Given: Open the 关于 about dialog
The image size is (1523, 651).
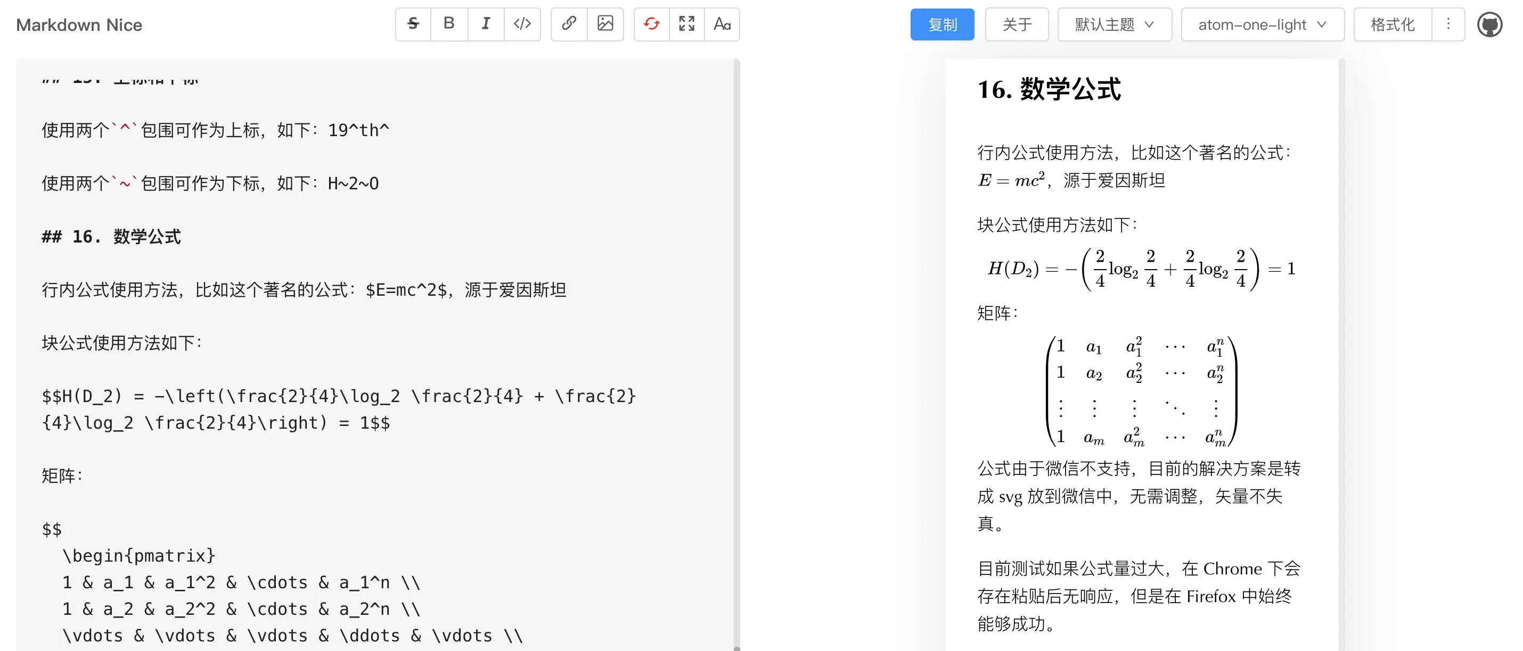Looking at the screenshot, I should coord(1017,24).
